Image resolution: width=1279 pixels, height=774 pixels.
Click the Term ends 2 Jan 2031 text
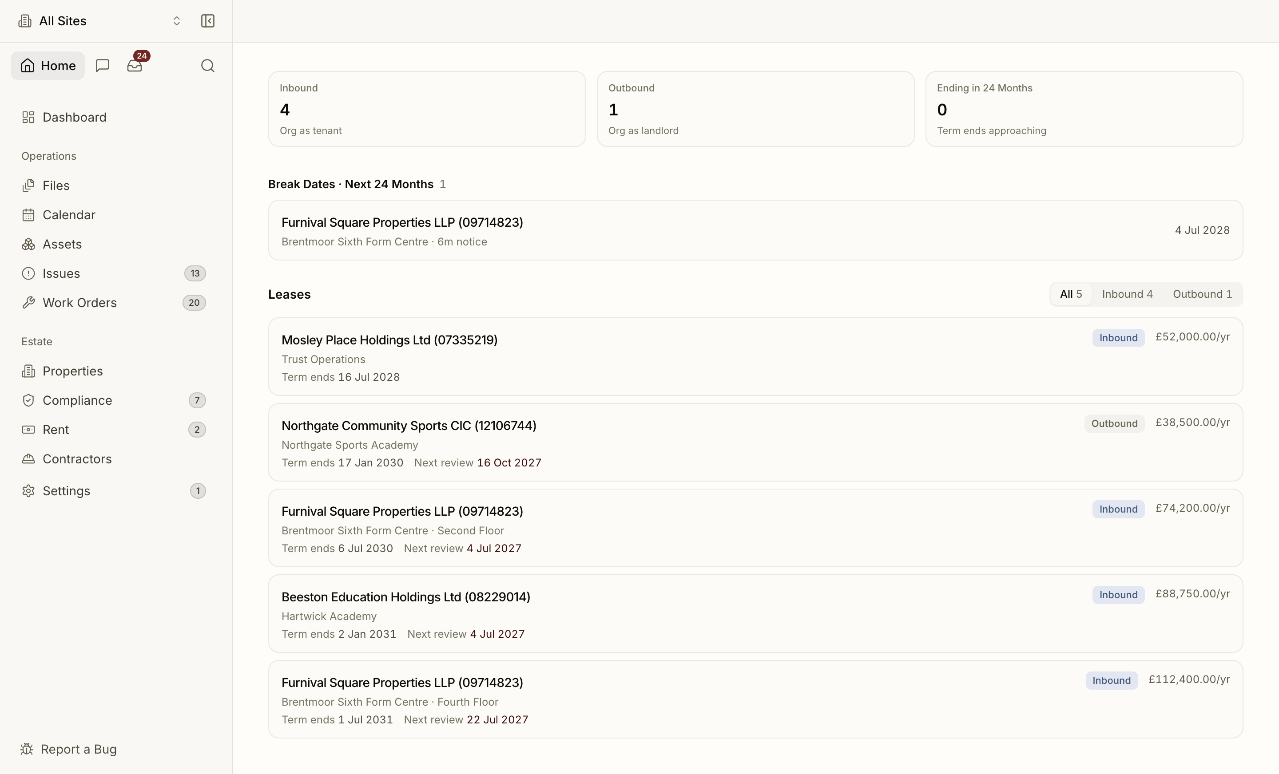[339, 634]
